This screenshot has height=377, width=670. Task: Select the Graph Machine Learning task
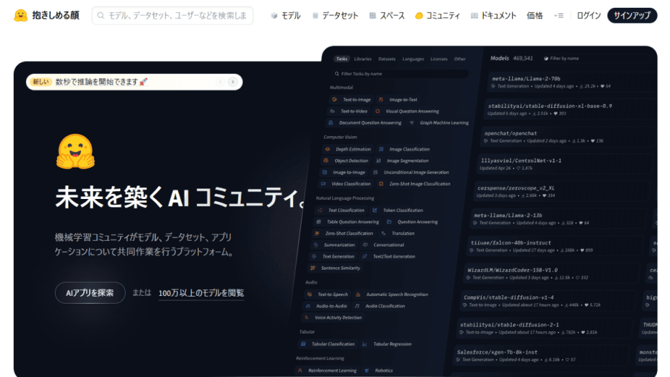click(440, 122)
